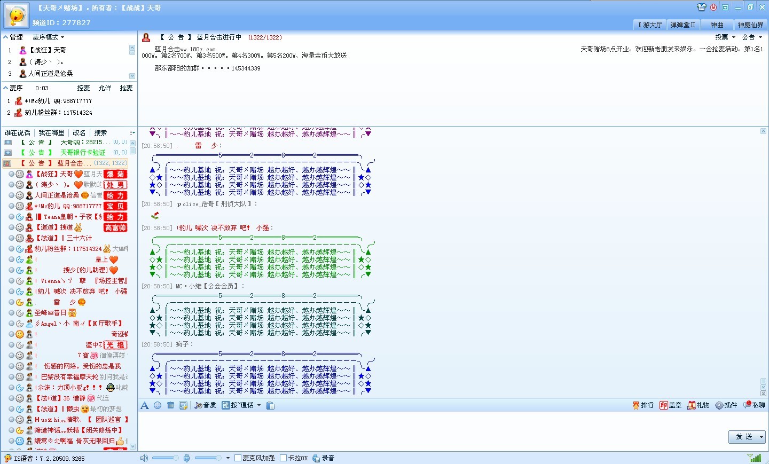The image size is (769, 464).
Task: Expand the 按~通话 talk mode dropdown
Action: click(x=259, y=405)
